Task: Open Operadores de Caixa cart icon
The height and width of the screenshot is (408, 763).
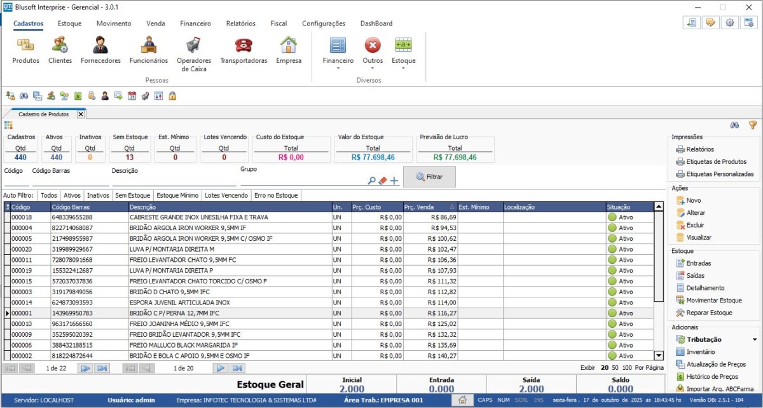Action: pos(194,46)
